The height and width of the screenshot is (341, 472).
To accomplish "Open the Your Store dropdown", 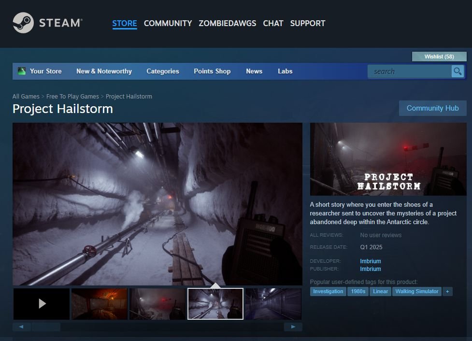I will [x=46, y=71].
